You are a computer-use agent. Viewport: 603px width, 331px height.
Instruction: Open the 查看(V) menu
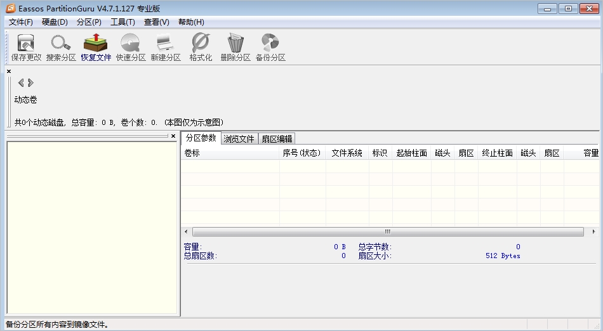(157, 22)
